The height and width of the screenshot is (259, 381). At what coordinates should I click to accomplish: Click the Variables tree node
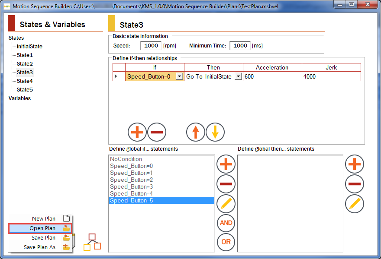point(19,98)
